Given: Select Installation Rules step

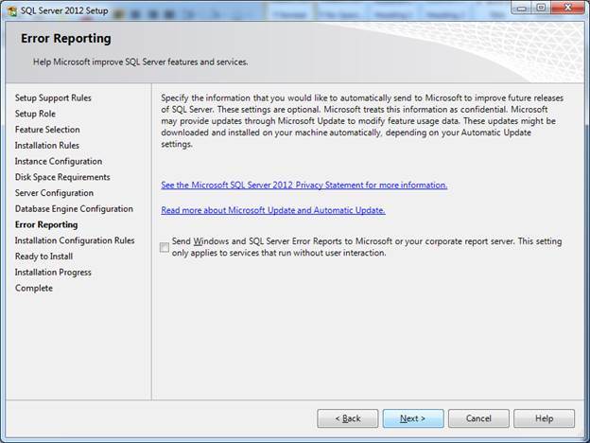Looking at the screenshot, I should [47, 146].
